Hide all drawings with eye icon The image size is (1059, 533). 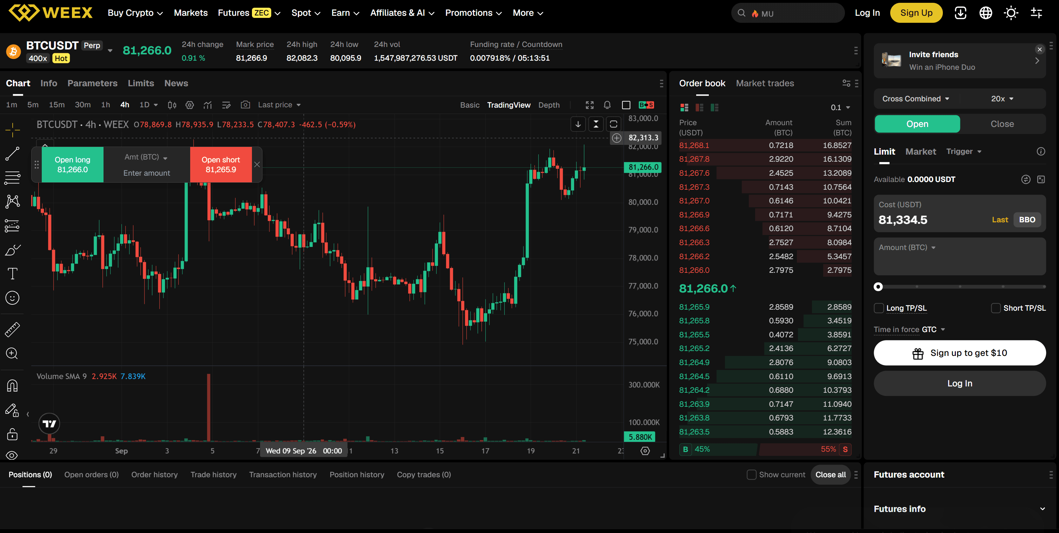click(12, 456)
